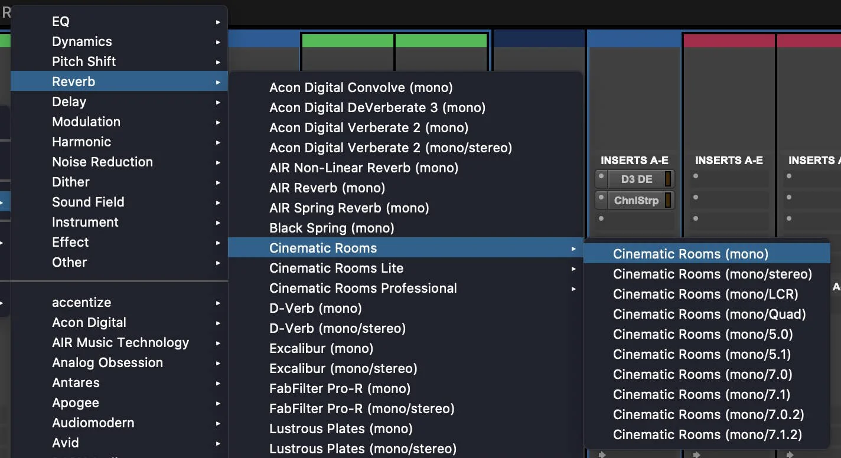The image size is (841, 458).
Task: Insert FabFilter Pro-R (mono/stereo)
Action: coord(406,408)
